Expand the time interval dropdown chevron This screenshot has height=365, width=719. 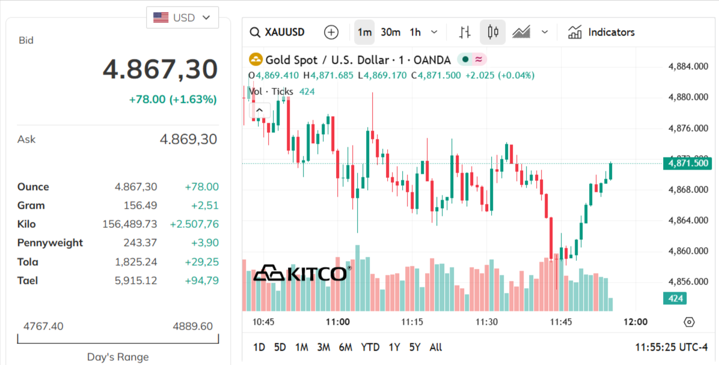(x=433, y=32)
